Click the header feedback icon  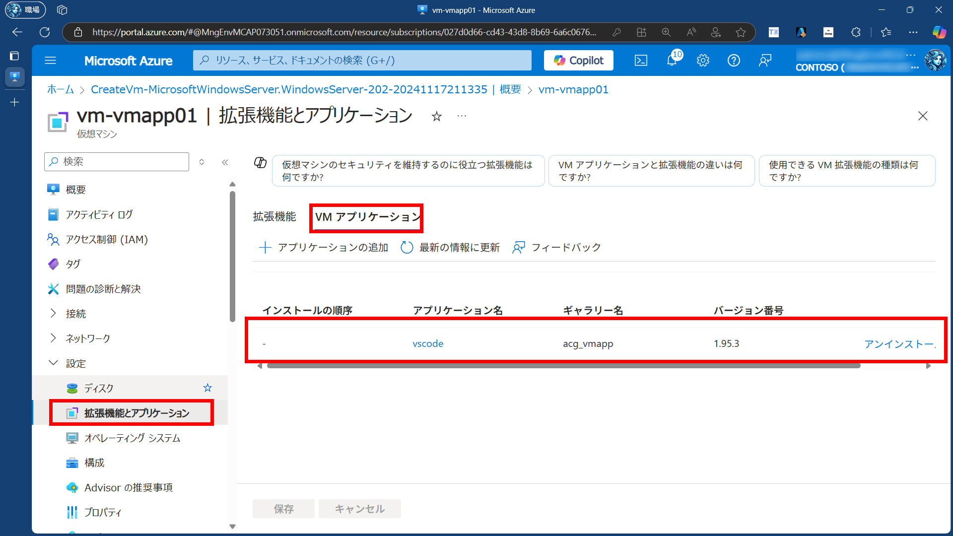tap(765, 61)
